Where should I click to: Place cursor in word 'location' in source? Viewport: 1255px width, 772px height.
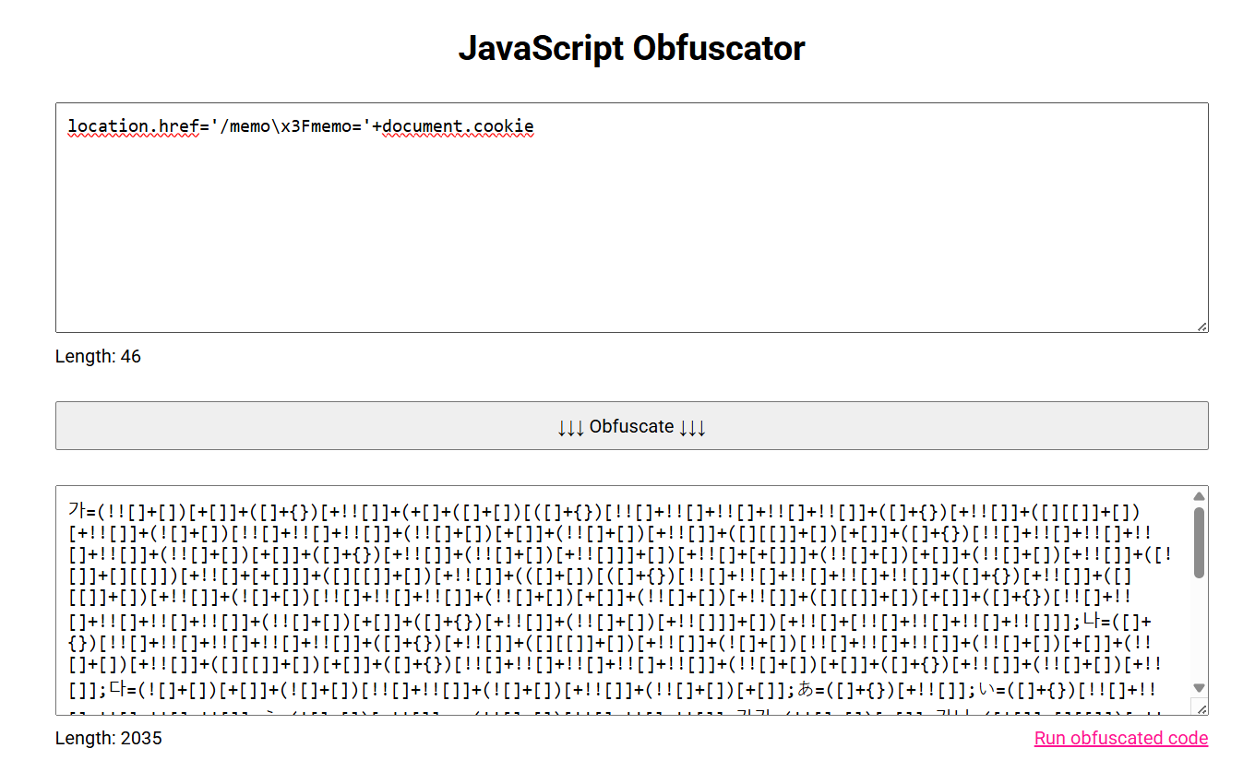(97, 126)
